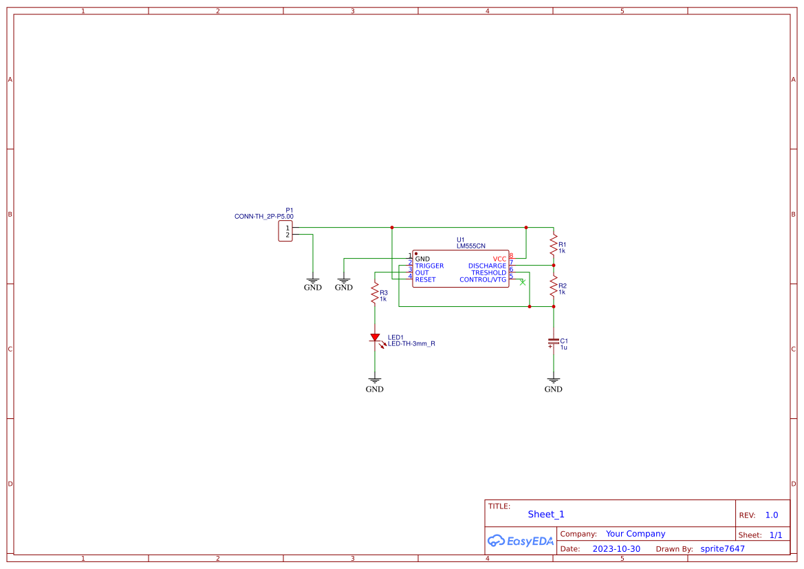Click the junction dot between R1 and R2

click(553, 264)
